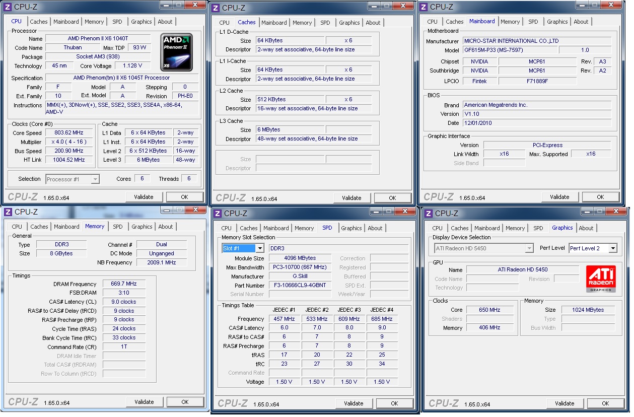Click the Core Speed value '803.62 MHz'

(x=68, y=133)
